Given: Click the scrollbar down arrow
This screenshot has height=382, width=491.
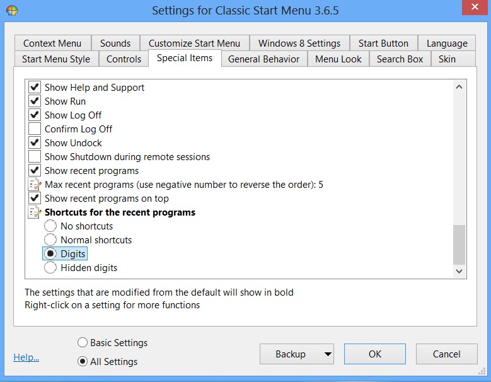Looking at the screenshot, I should [459, 271].
